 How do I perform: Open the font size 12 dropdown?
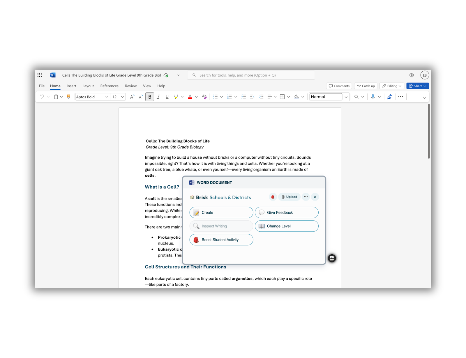(x=122, y=97)
